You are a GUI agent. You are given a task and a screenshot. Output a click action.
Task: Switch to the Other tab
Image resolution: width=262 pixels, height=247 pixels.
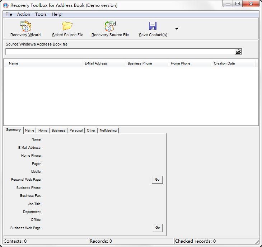pyautogui.click(x=91, y=130)
